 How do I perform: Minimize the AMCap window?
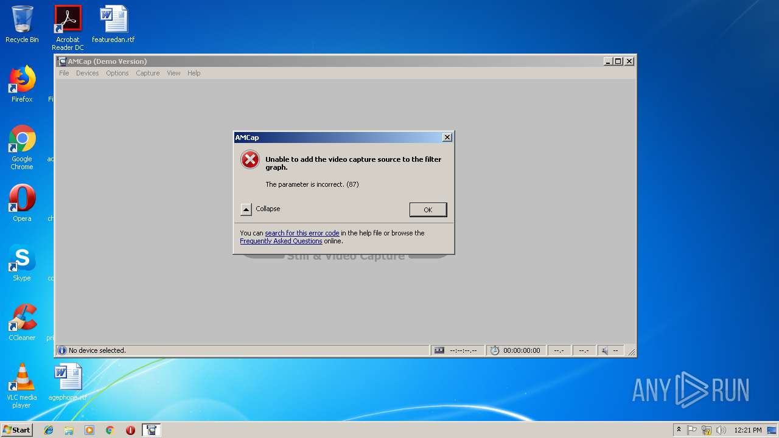pyautogui.click(x=608, y=61)
